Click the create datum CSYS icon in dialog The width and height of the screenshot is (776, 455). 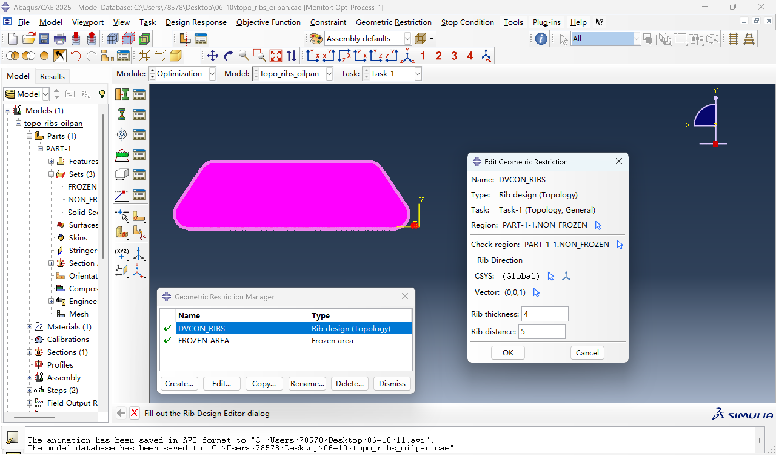coord(566,276)
